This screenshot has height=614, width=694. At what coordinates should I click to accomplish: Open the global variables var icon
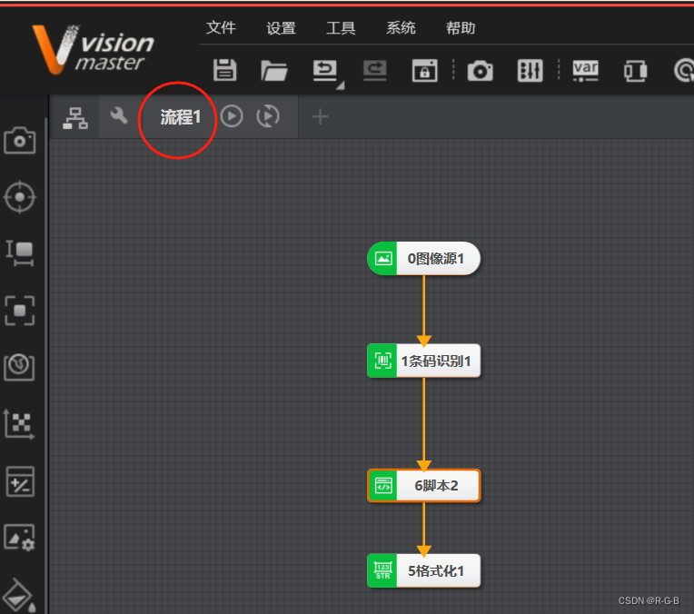586,70
